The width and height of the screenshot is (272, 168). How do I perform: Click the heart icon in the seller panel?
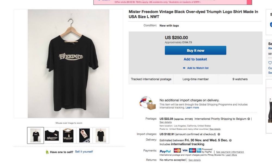tap(270, 63)
